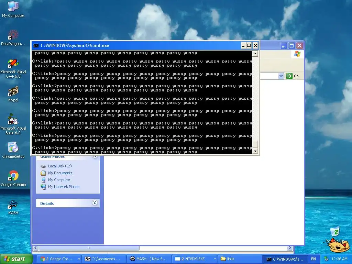
Task: Open the MASH desktop shortcut
Action: (x=13, y=207)
